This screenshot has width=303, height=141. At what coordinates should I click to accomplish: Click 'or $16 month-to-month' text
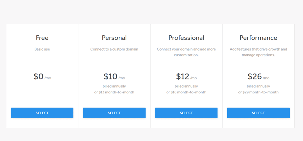(x=186, y=92)
